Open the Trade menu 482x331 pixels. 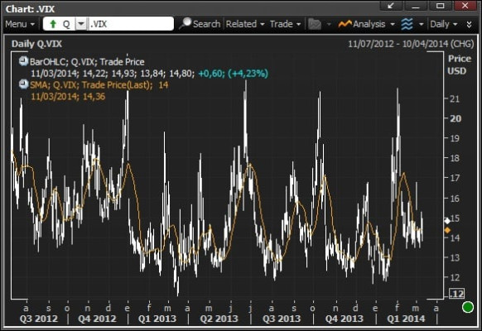(x=285, y=24)
